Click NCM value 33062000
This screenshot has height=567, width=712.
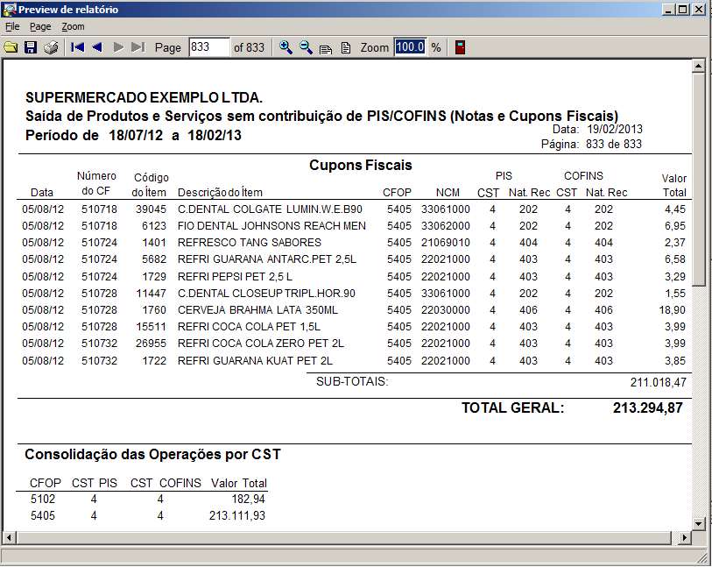[x=446, y=226]
